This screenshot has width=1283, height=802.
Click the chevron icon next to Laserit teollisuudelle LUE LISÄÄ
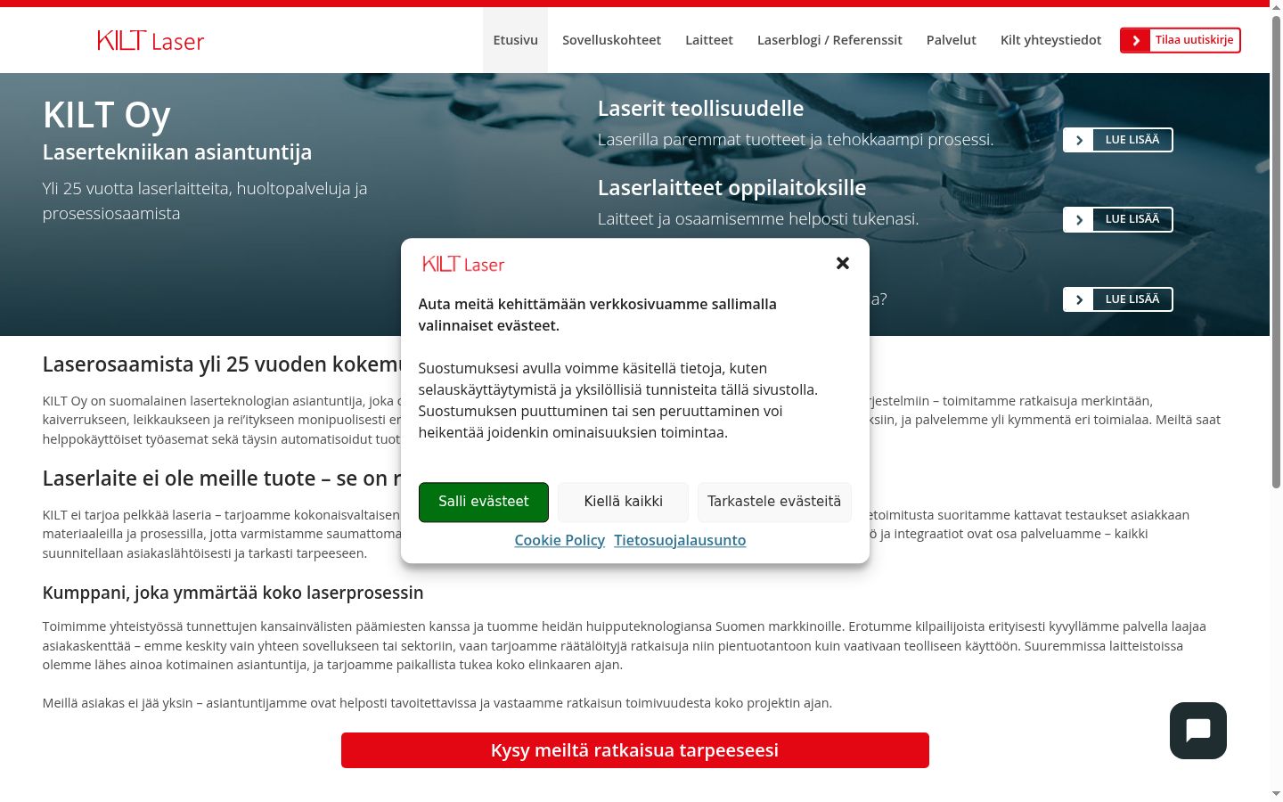click(1078, 140)
